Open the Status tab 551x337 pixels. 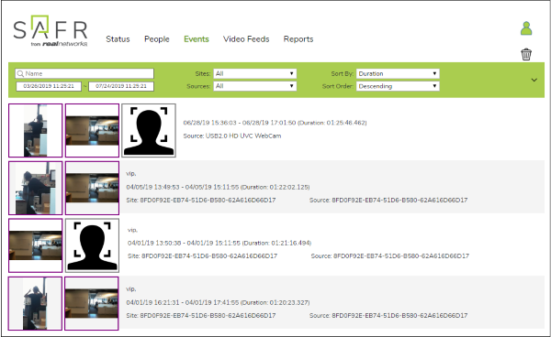point(118,39)
